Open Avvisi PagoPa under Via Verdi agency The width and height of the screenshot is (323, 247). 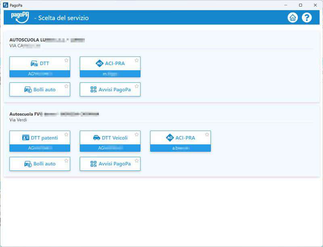coord(110,164)
